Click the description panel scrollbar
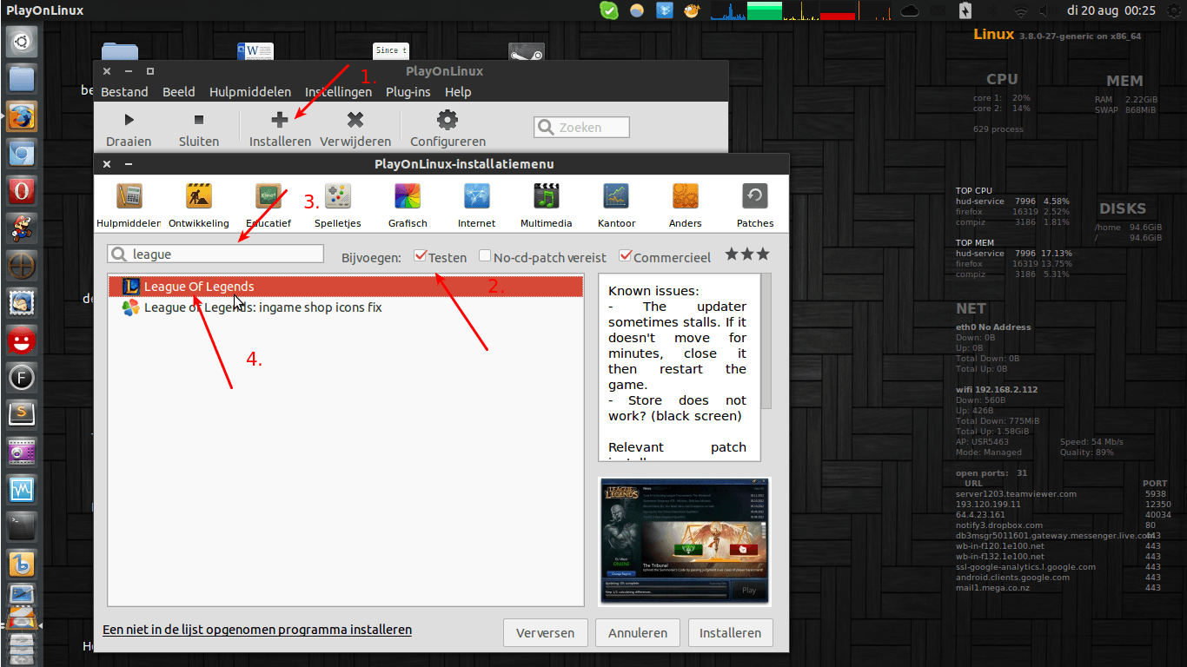The width and height of the screenshot is (1187, 667). (766, 340)
